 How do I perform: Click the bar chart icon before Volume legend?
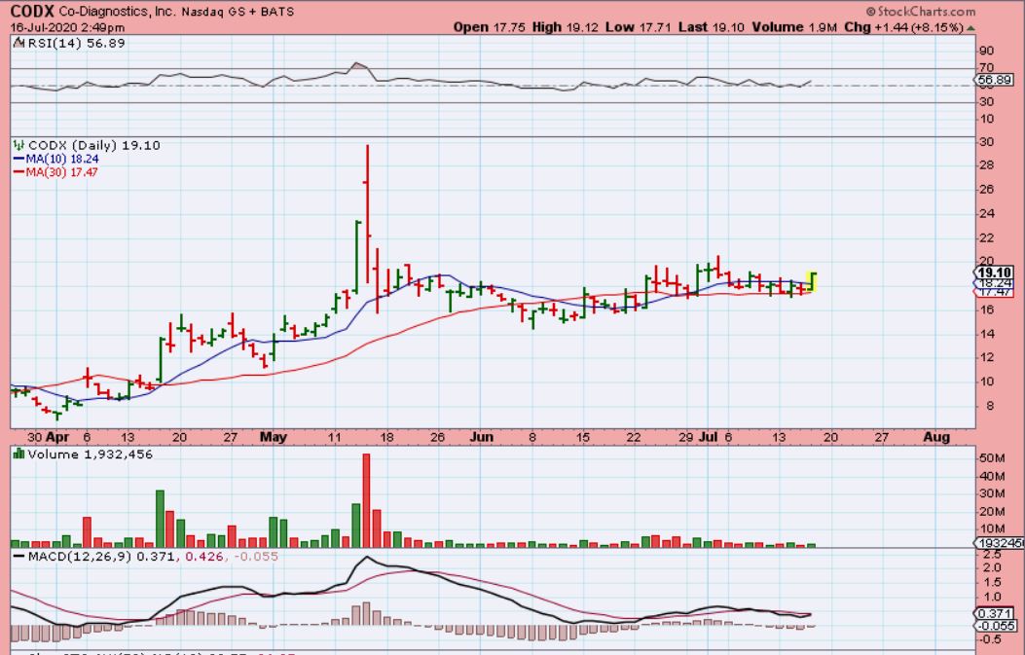click(x=18, y=454)
